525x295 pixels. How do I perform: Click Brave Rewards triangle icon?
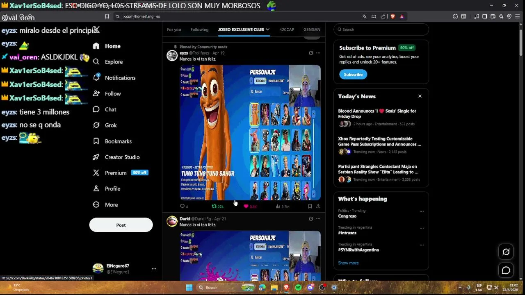point(402,16)
